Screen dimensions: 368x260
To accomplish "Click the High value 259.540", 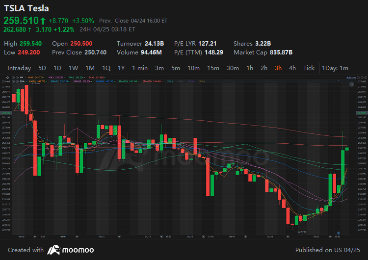I will point(31,44).
